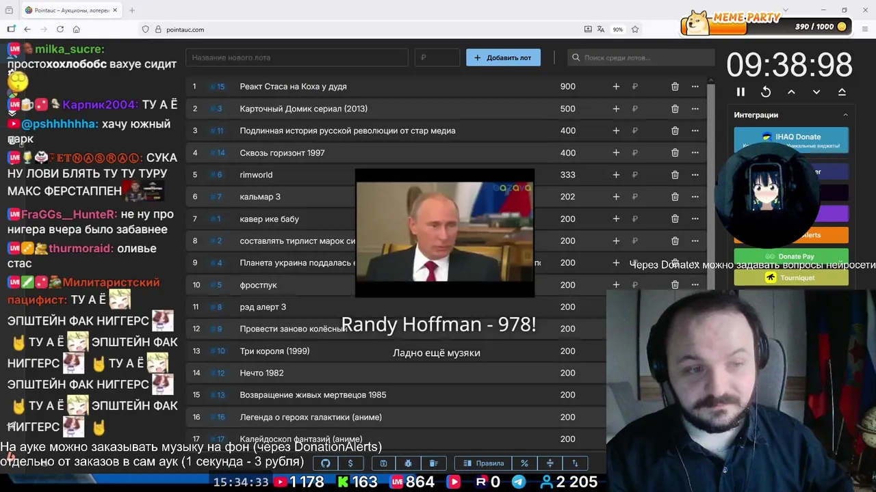
Task: Delete the rimworld lot
Action: 675,175
